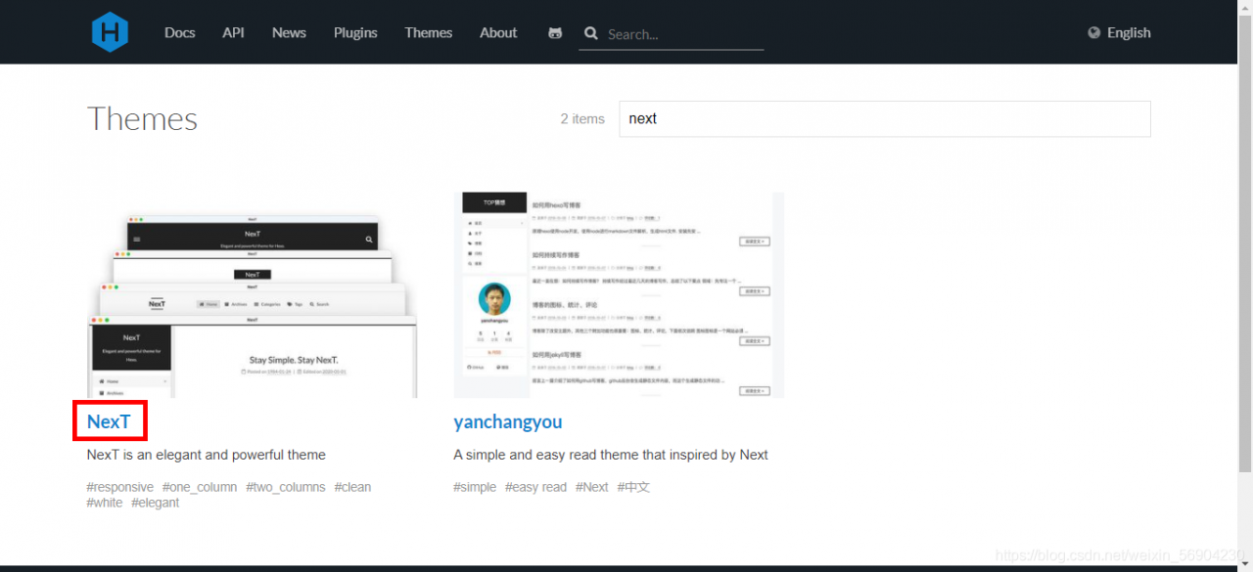1253x572 pixels.
Task: Click the "A simple and easy read theme" description
Action: tap(611, 455)
